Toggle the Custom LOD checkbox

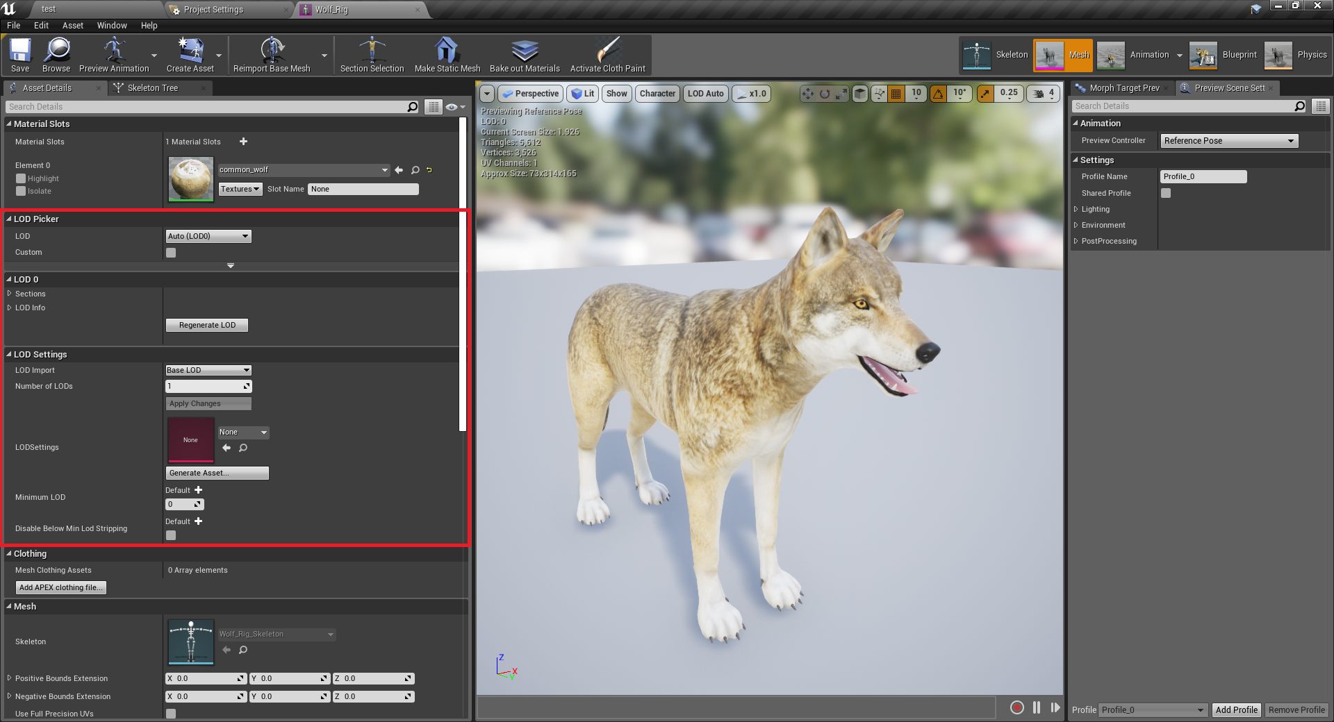tap(171, 253)
